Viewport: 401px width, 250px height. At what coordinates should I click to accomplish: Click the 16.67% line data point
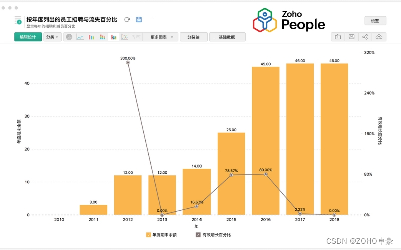click(196, 206)
